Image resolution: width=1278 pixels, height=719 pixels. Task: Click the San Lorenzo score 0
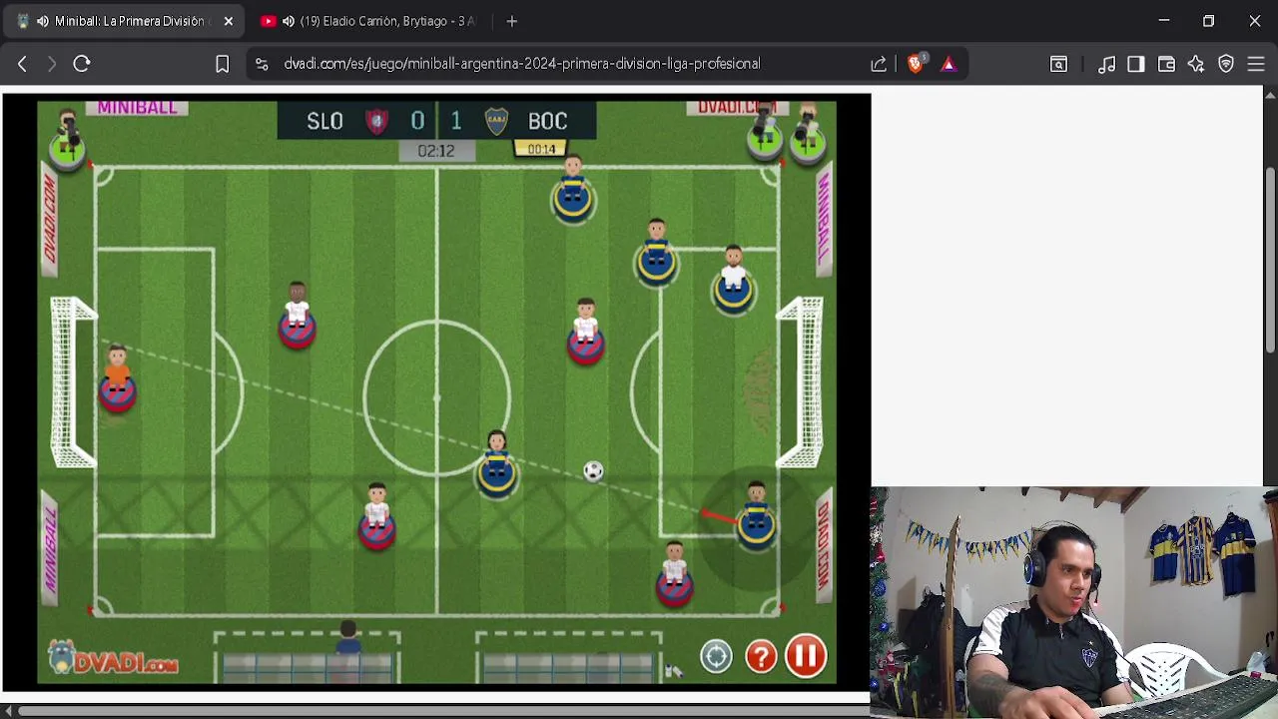(417, 122)
